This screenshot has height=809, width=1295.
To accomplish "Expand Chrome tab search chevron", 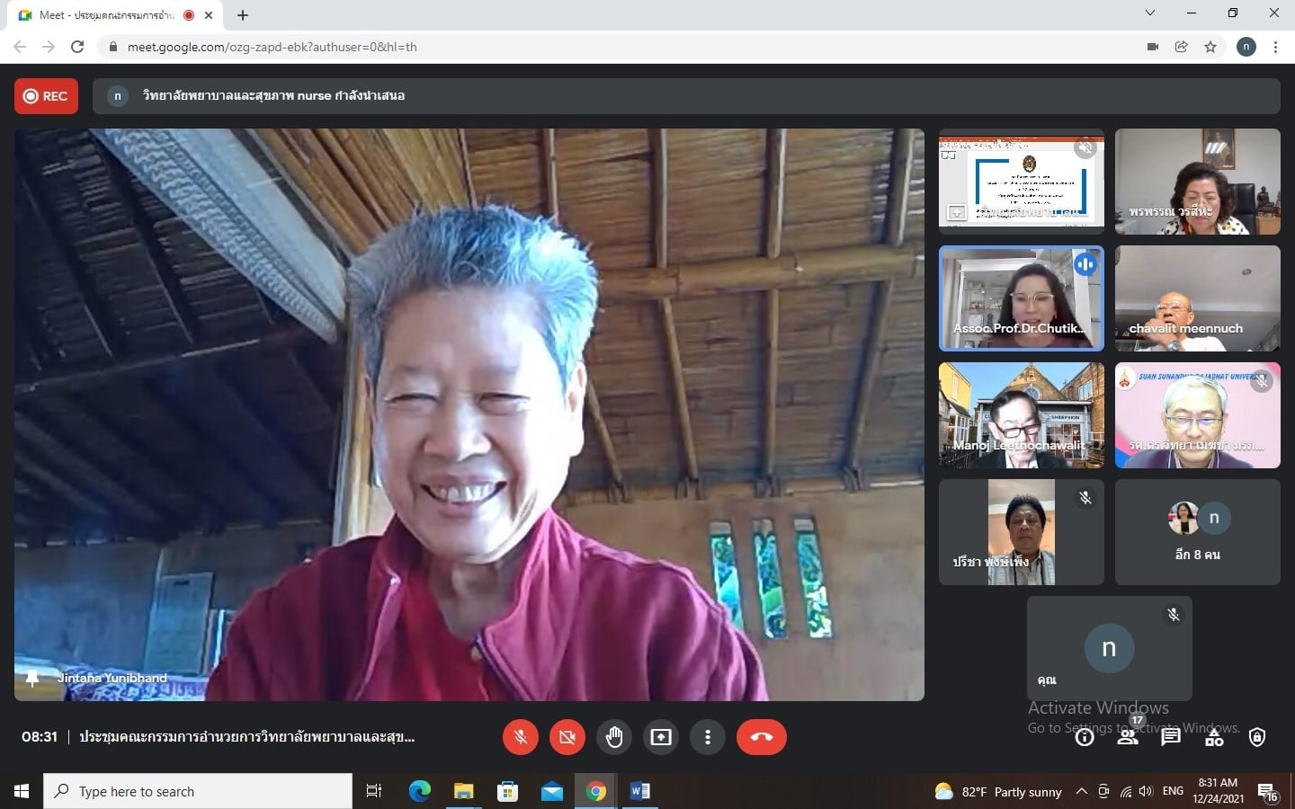I will [1149, 13].
